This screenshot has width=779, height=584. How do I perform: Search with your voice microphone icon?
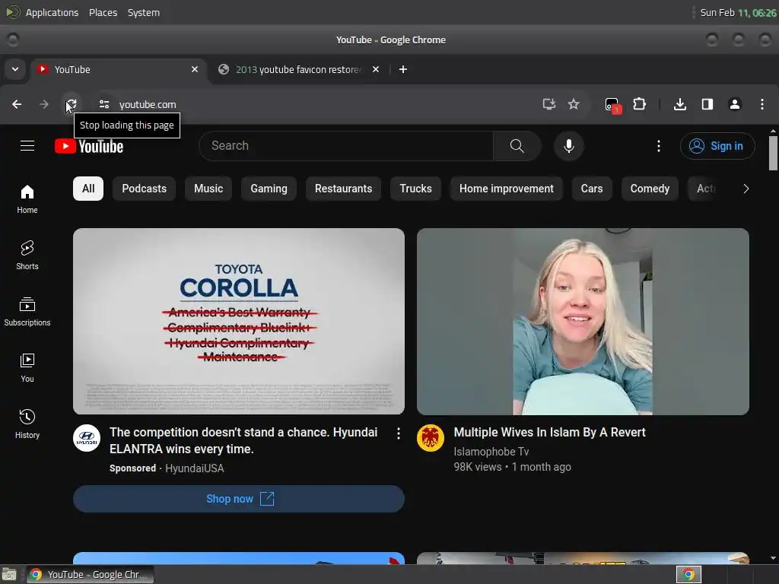(569, 146)
